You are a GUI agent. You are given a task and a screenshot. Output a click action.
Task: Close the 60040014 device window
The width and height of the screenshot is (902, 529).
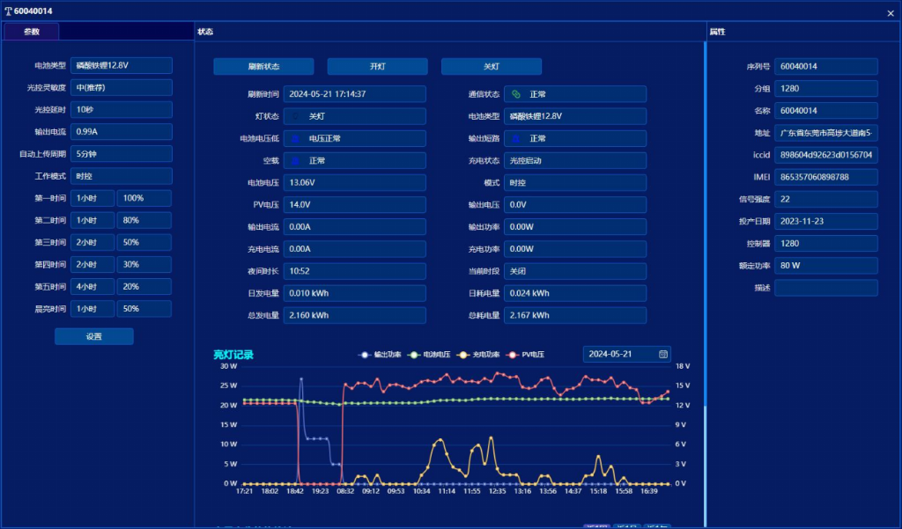click(890, 12)
